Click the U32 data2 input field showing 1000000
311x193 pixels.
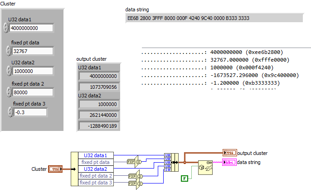pos(33,71)
